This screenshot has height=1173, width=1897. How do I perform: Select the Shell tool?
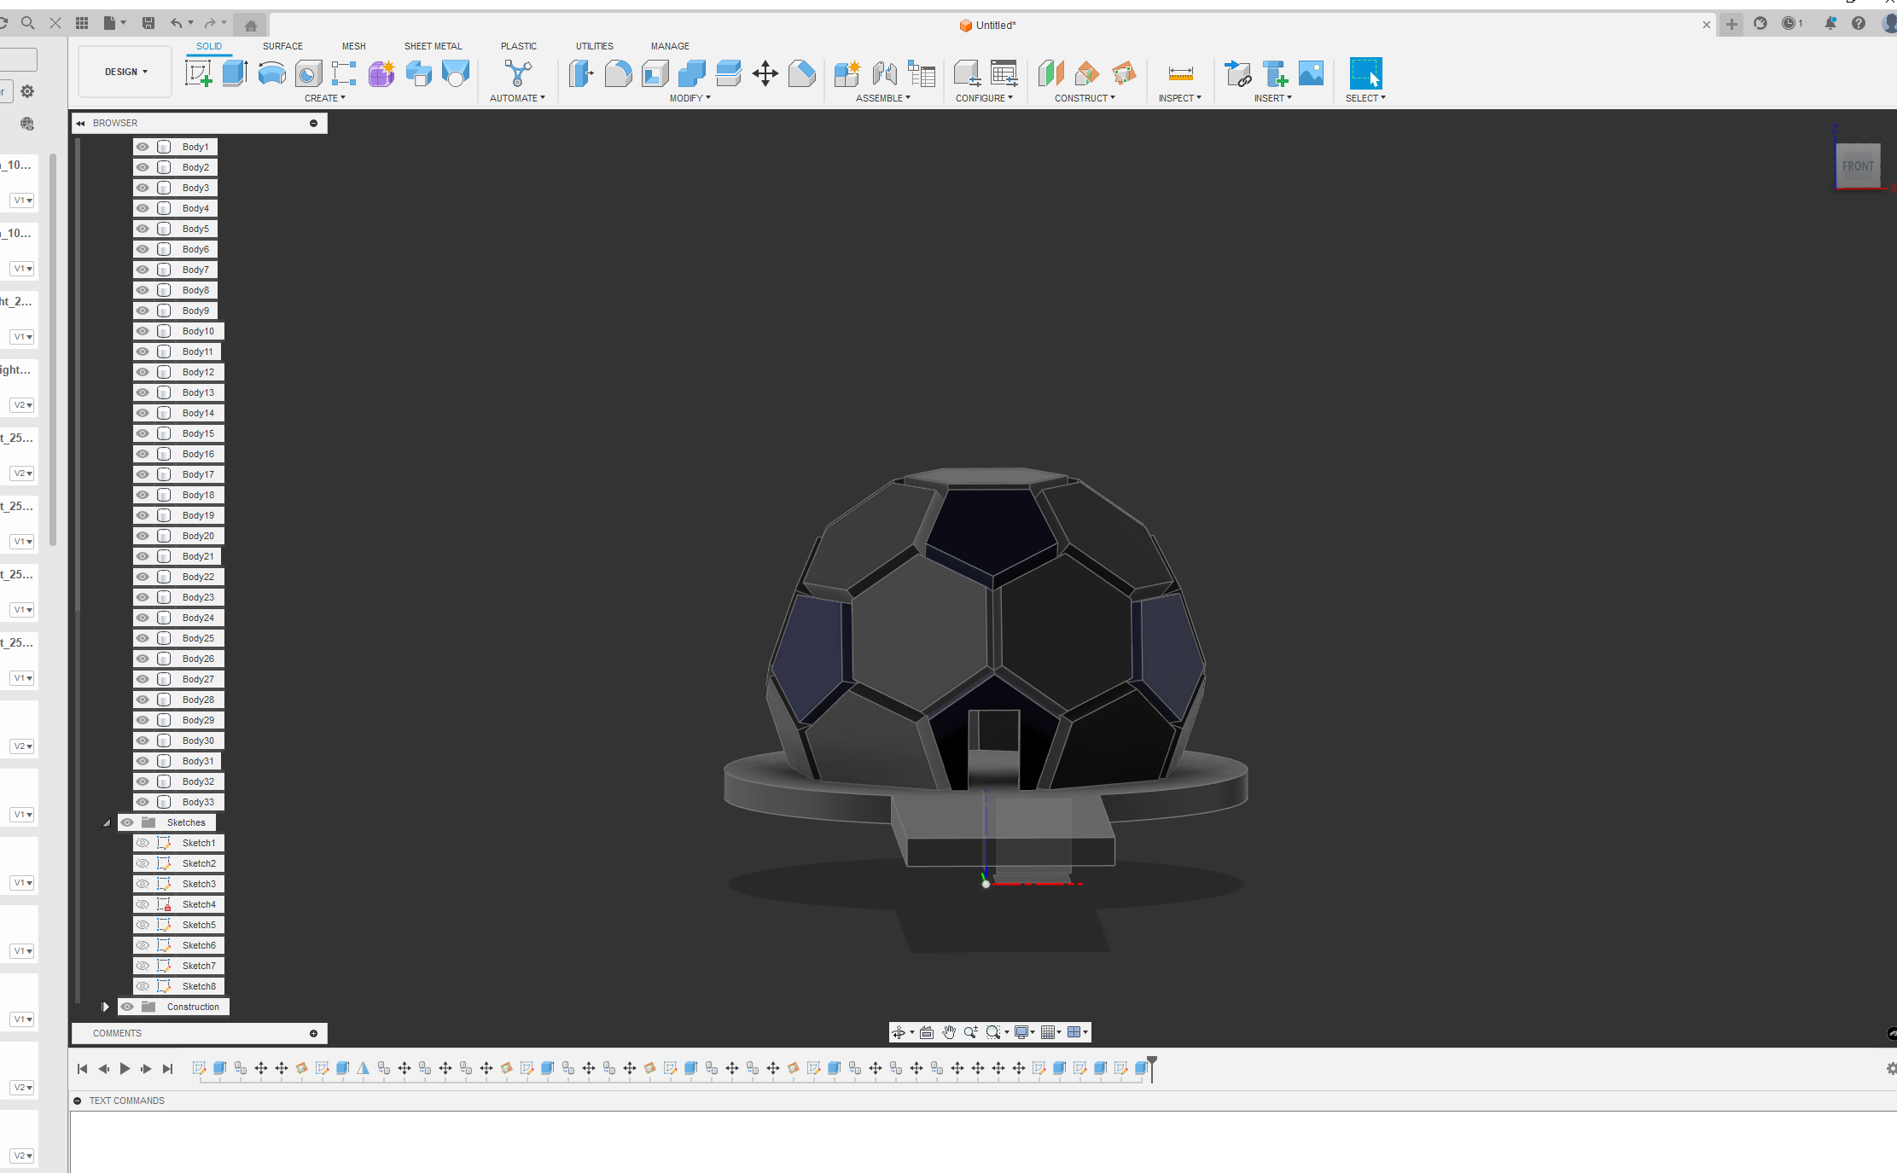point(655,73)
